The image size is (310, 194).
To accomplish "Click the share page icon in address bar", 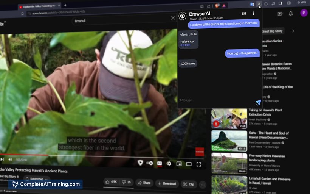I will coord(209,6).
